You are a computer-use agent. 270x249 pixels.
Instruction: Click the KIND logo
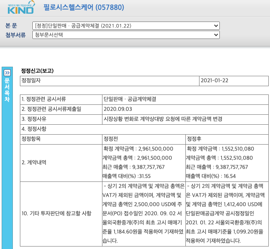click(21, 7)
